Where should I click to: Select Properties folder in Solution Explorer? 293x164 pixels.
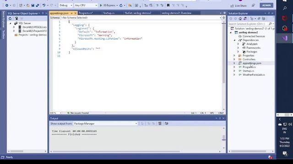pyautogui.click(x=248, y=56)
